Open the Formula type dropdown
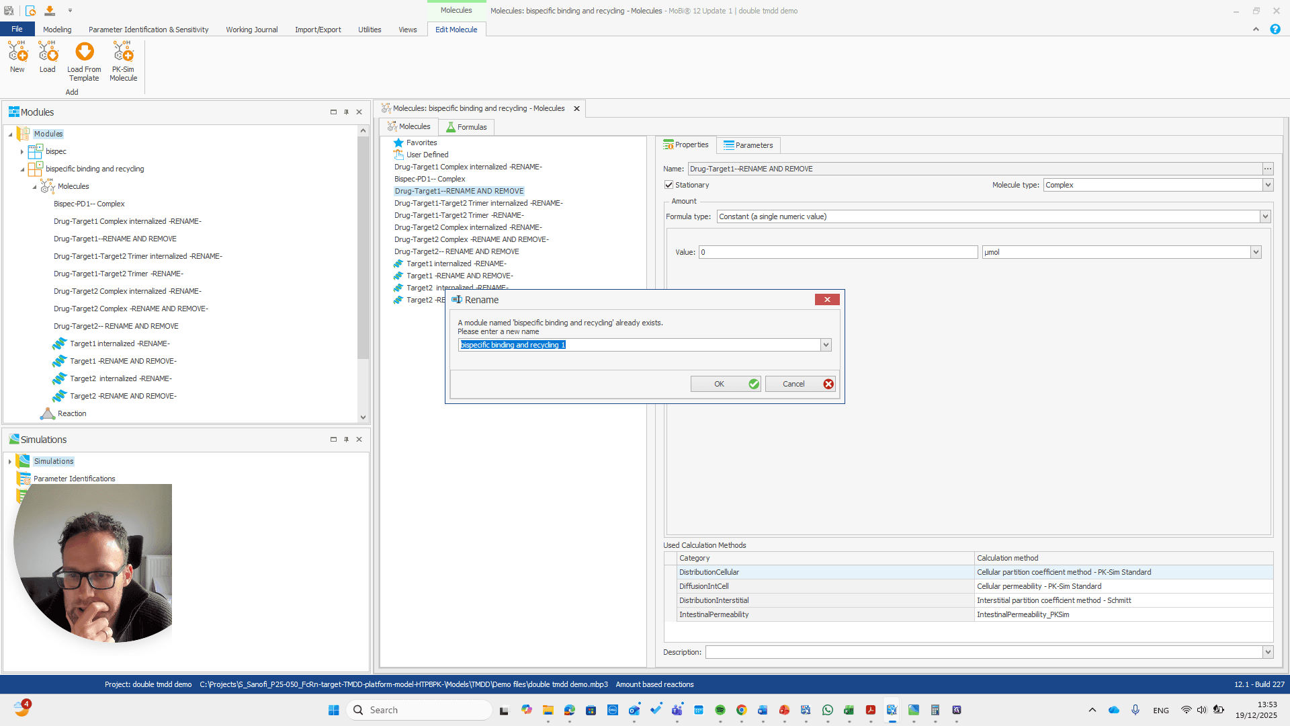This screenshot has height=726, width=1290. 1265,216
